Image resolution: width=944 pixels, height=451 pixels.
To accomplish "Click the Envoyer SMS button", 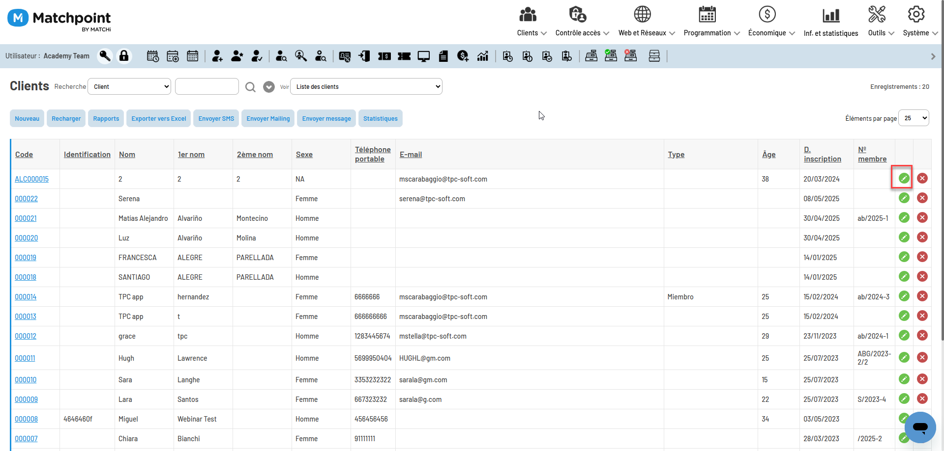I will click(x=216, y=118).
